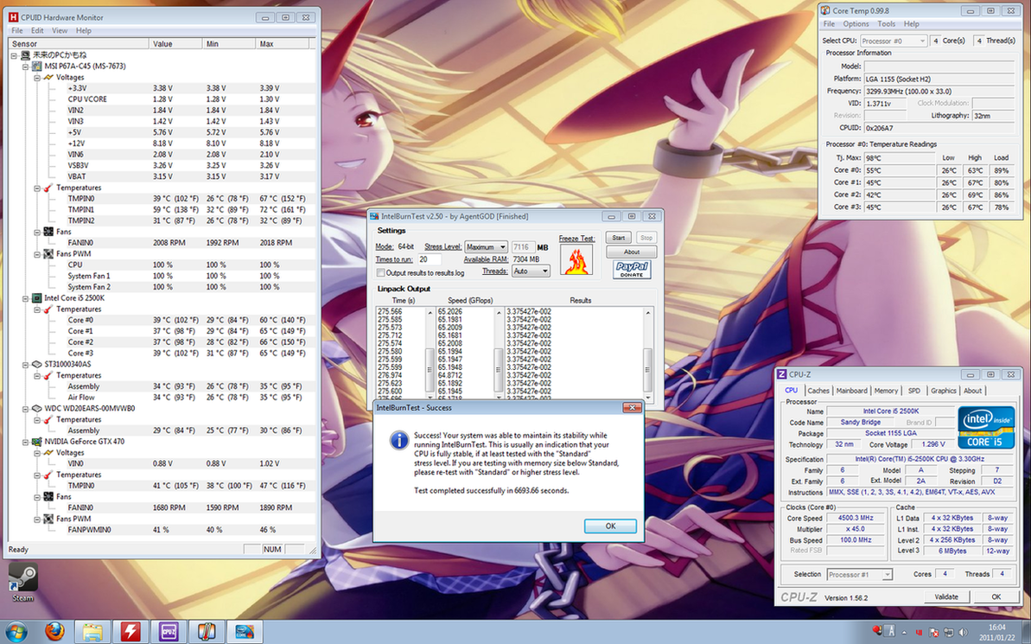Switch to purple CPU-Z taskbar icon
Screen dimensions: 1031x644
(169, 632)
